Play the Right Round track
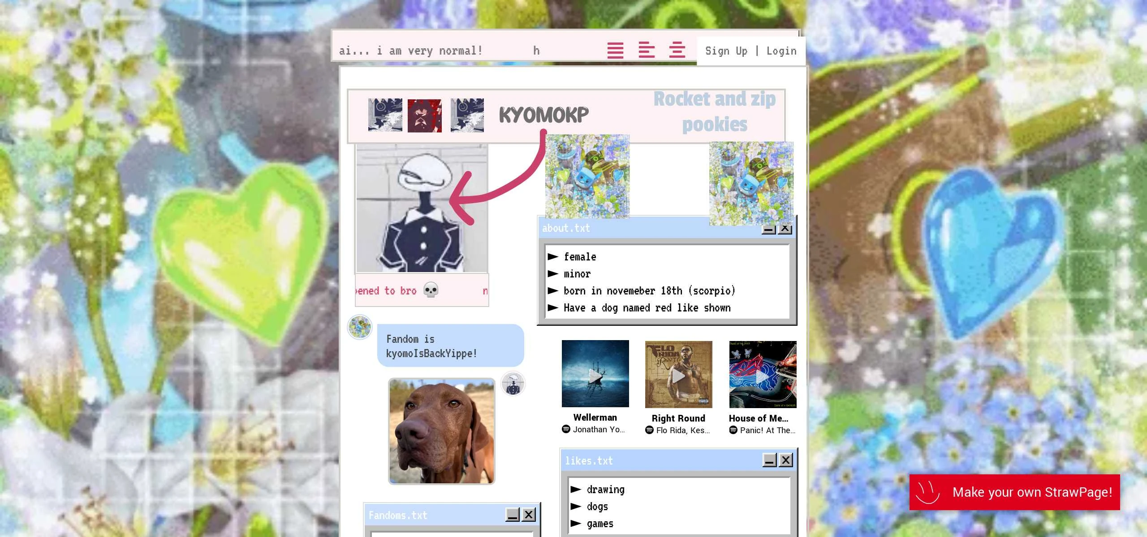 coord(678,375)
